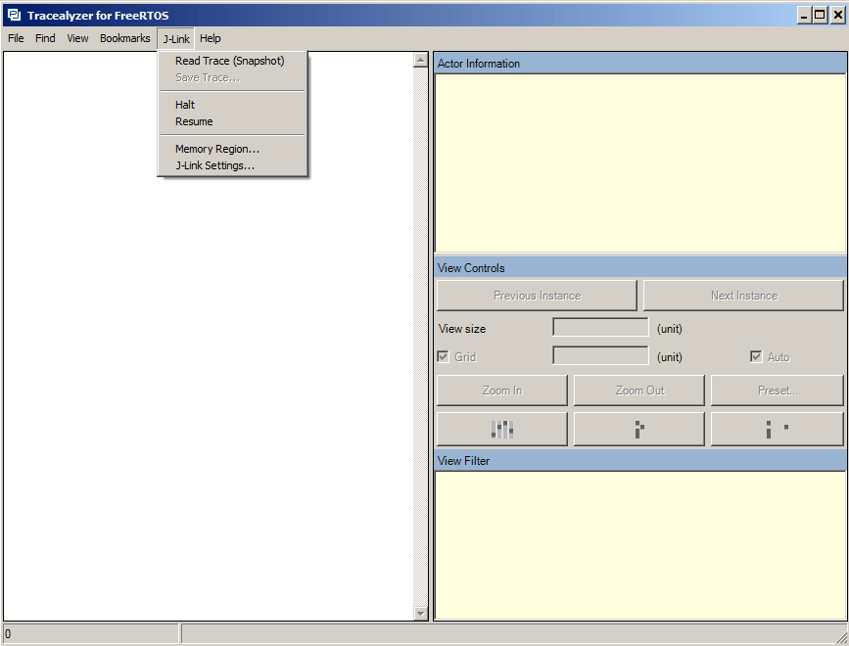Maximize the Tracealyzer window
Screen dimensions: 849x646
coord(821,15)
